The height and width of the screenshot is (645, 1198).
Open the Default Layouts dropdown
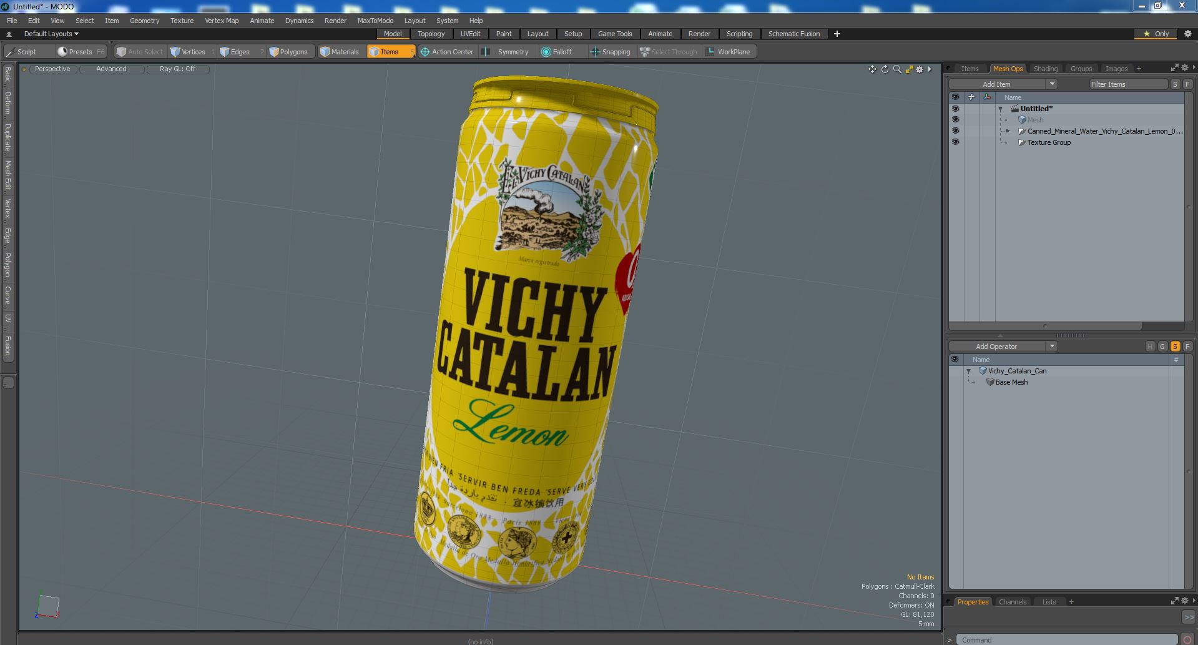pos(51,34)
